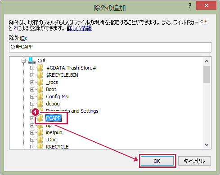
Task: Click the C:¥ drive icon
Action: [31, 61]
